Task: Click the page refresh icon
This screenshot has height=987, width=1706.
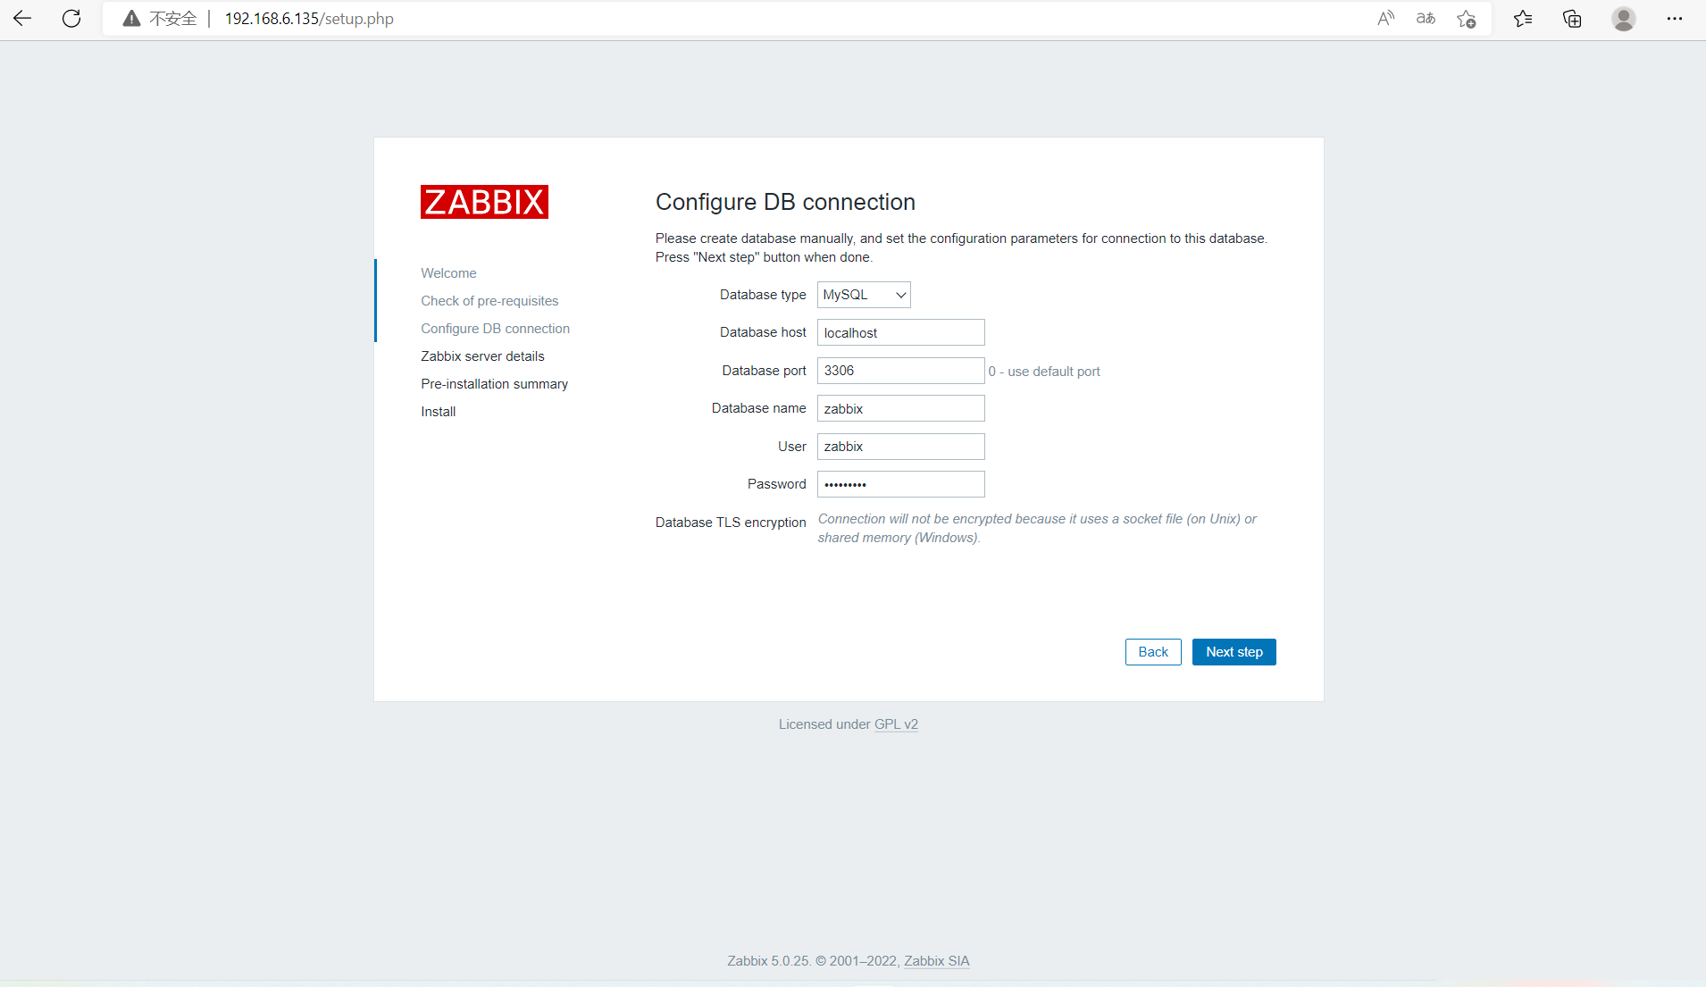Action: tap(71, 19)
